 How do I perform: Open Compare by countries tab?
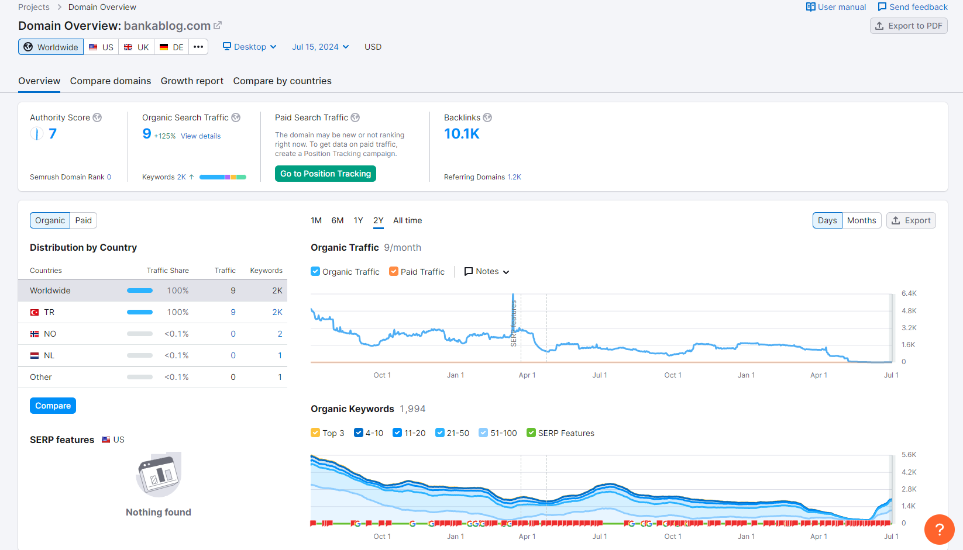click(x=282, y=81)
